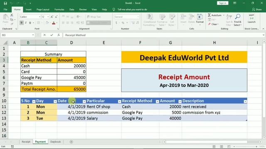Toggle Bold formatting

click(22, 23)
